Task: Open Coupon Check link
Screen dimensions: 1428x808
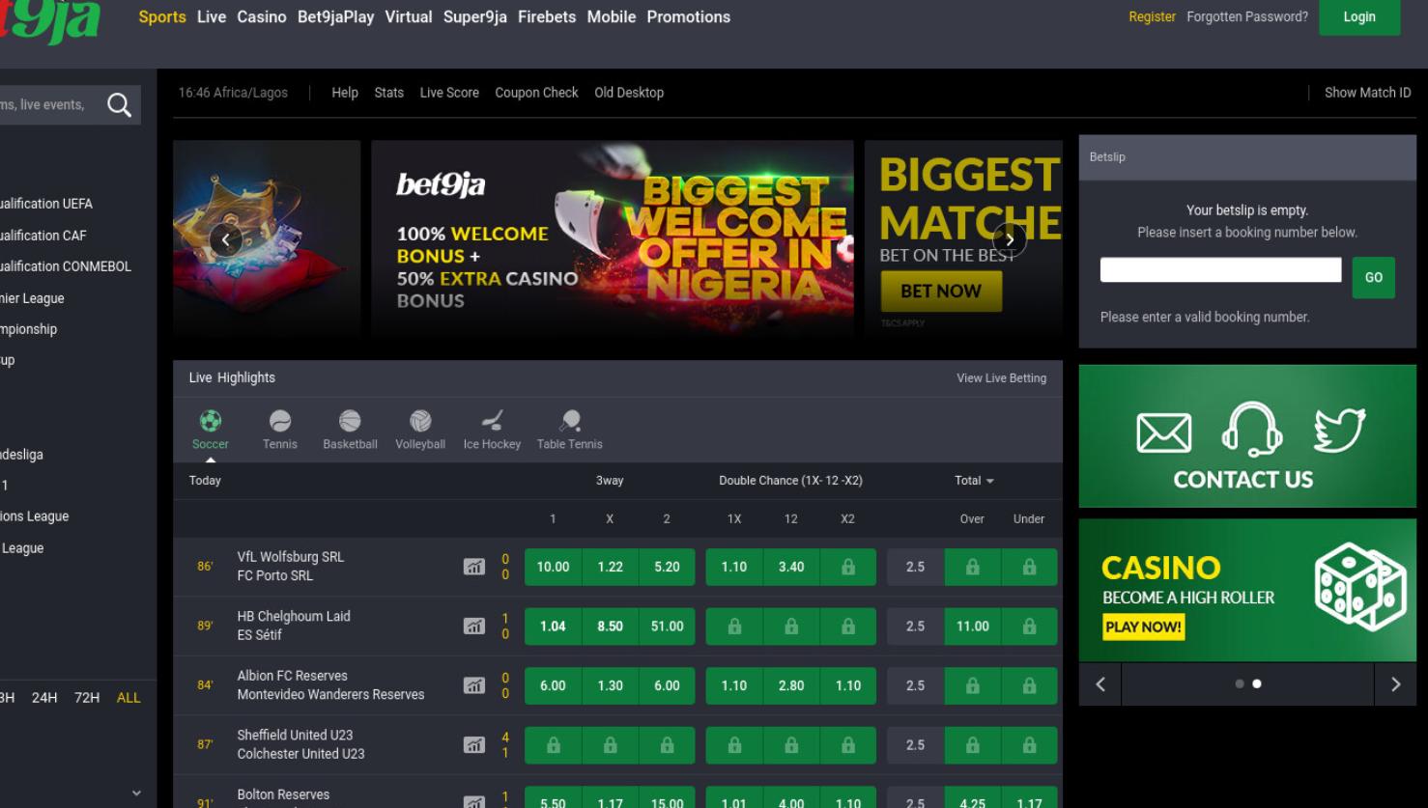Action: (536, 93)
